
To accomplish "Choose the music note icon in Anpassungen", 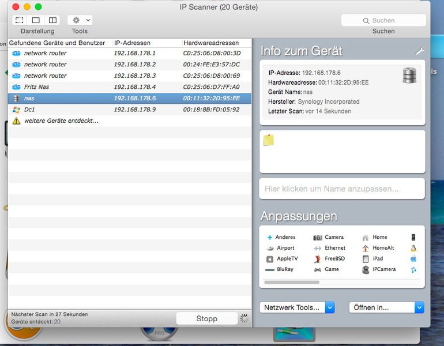I will 413,269.
